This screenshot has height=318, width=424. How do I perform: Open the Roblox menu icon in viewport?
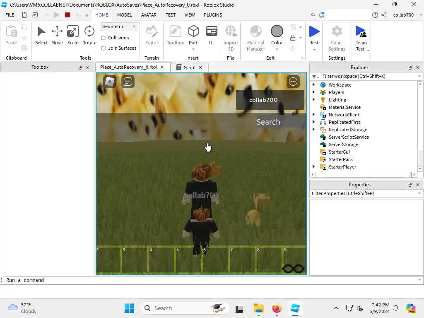pyautogui.click(x=109, y=82)
